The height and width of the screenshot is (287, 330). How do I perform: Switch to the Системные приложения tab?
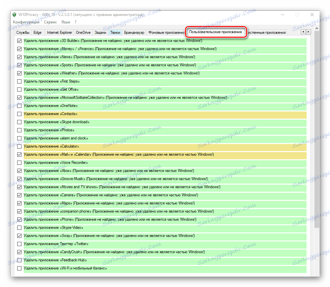click(x=267, y=33)
